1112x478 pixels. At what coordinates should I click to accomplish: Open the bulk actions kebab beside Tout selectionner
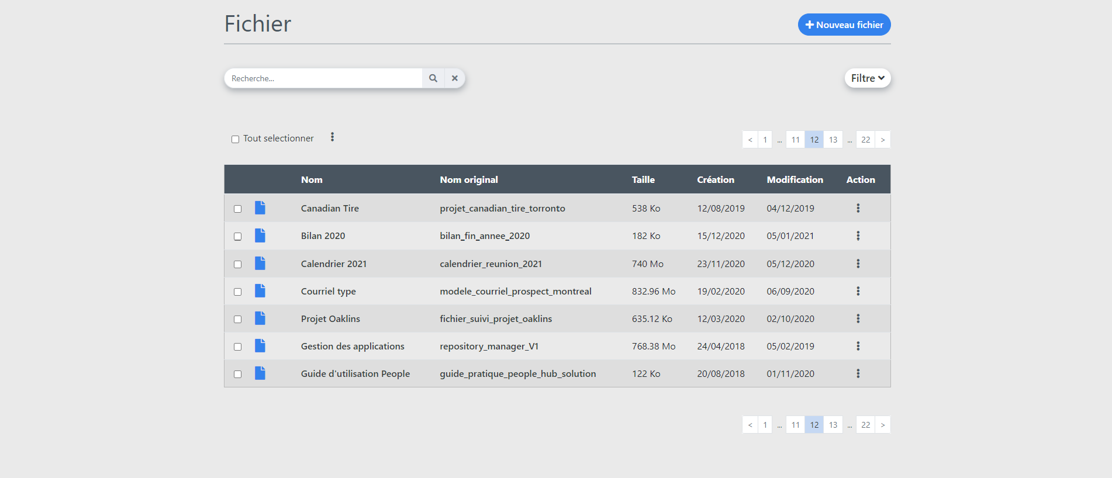pyautogui.click(x=332, y=137)
